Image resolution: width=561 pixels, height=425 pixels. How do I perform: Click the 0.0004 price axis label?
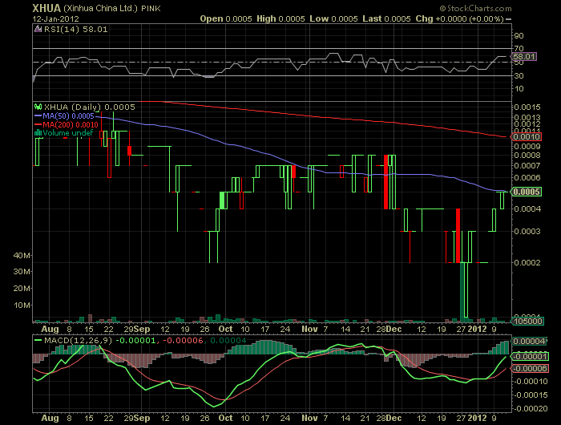527,208
